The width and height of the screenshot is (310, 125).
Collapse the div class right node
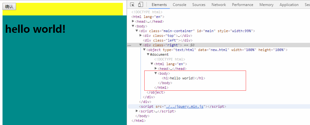click(141, 45)
